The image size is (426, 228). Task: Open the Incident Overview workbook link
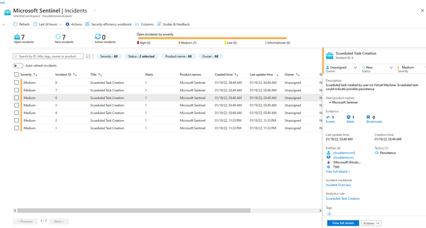pyautogui.click(x=338, y=185)
